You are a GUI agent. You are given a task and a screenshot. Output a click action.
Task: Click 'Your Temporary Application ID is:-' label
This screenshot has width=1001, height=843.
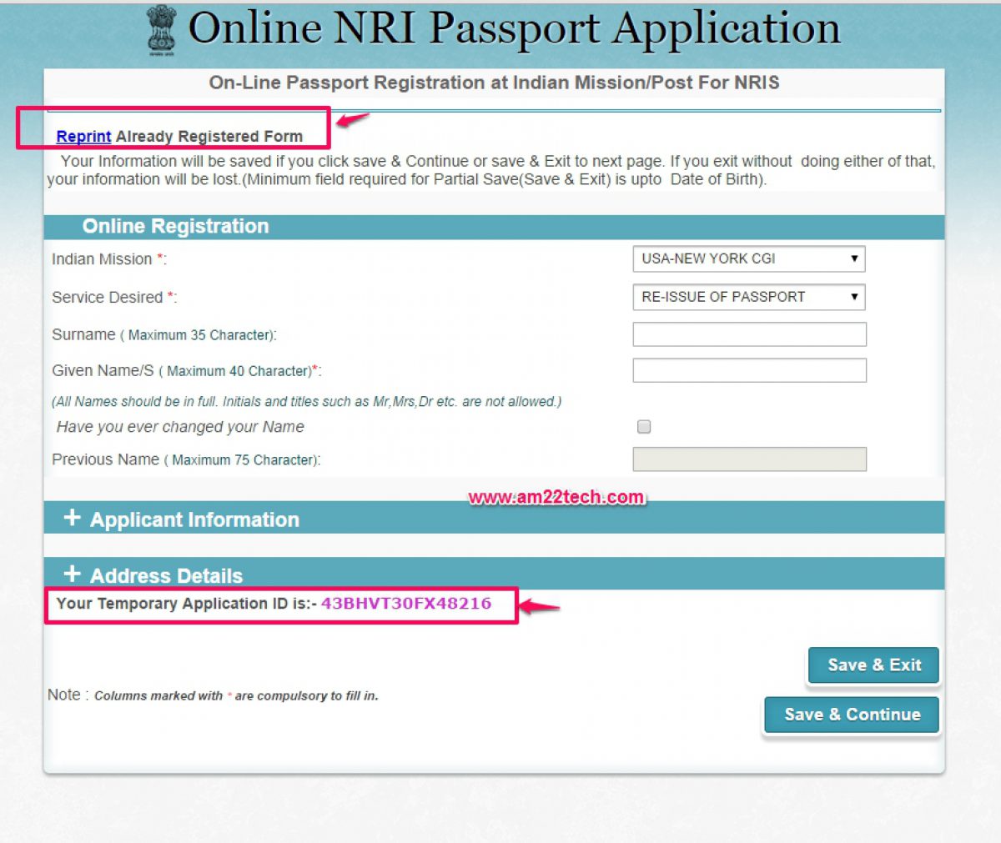tap(186, 604)
